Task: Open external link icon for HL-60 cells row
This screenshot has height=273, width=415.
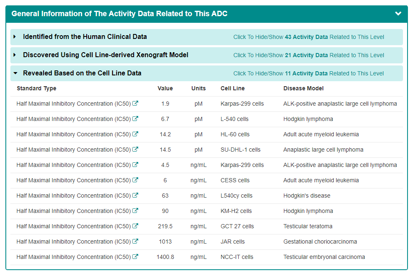Action: point(135,134)
